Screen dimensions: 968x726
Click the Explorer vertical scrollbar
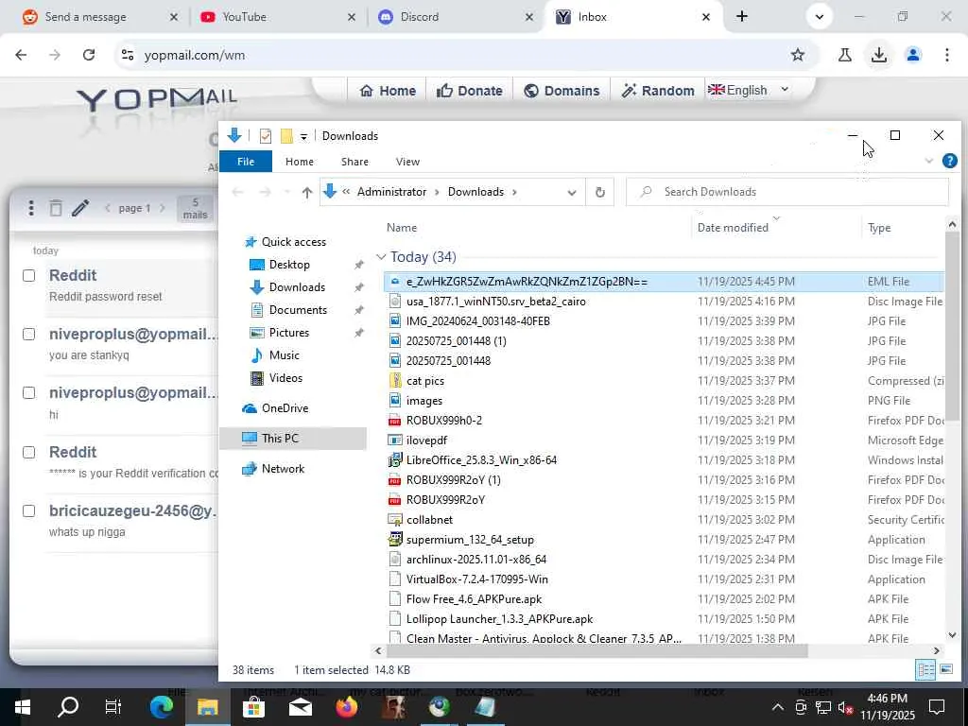[953, 327]
